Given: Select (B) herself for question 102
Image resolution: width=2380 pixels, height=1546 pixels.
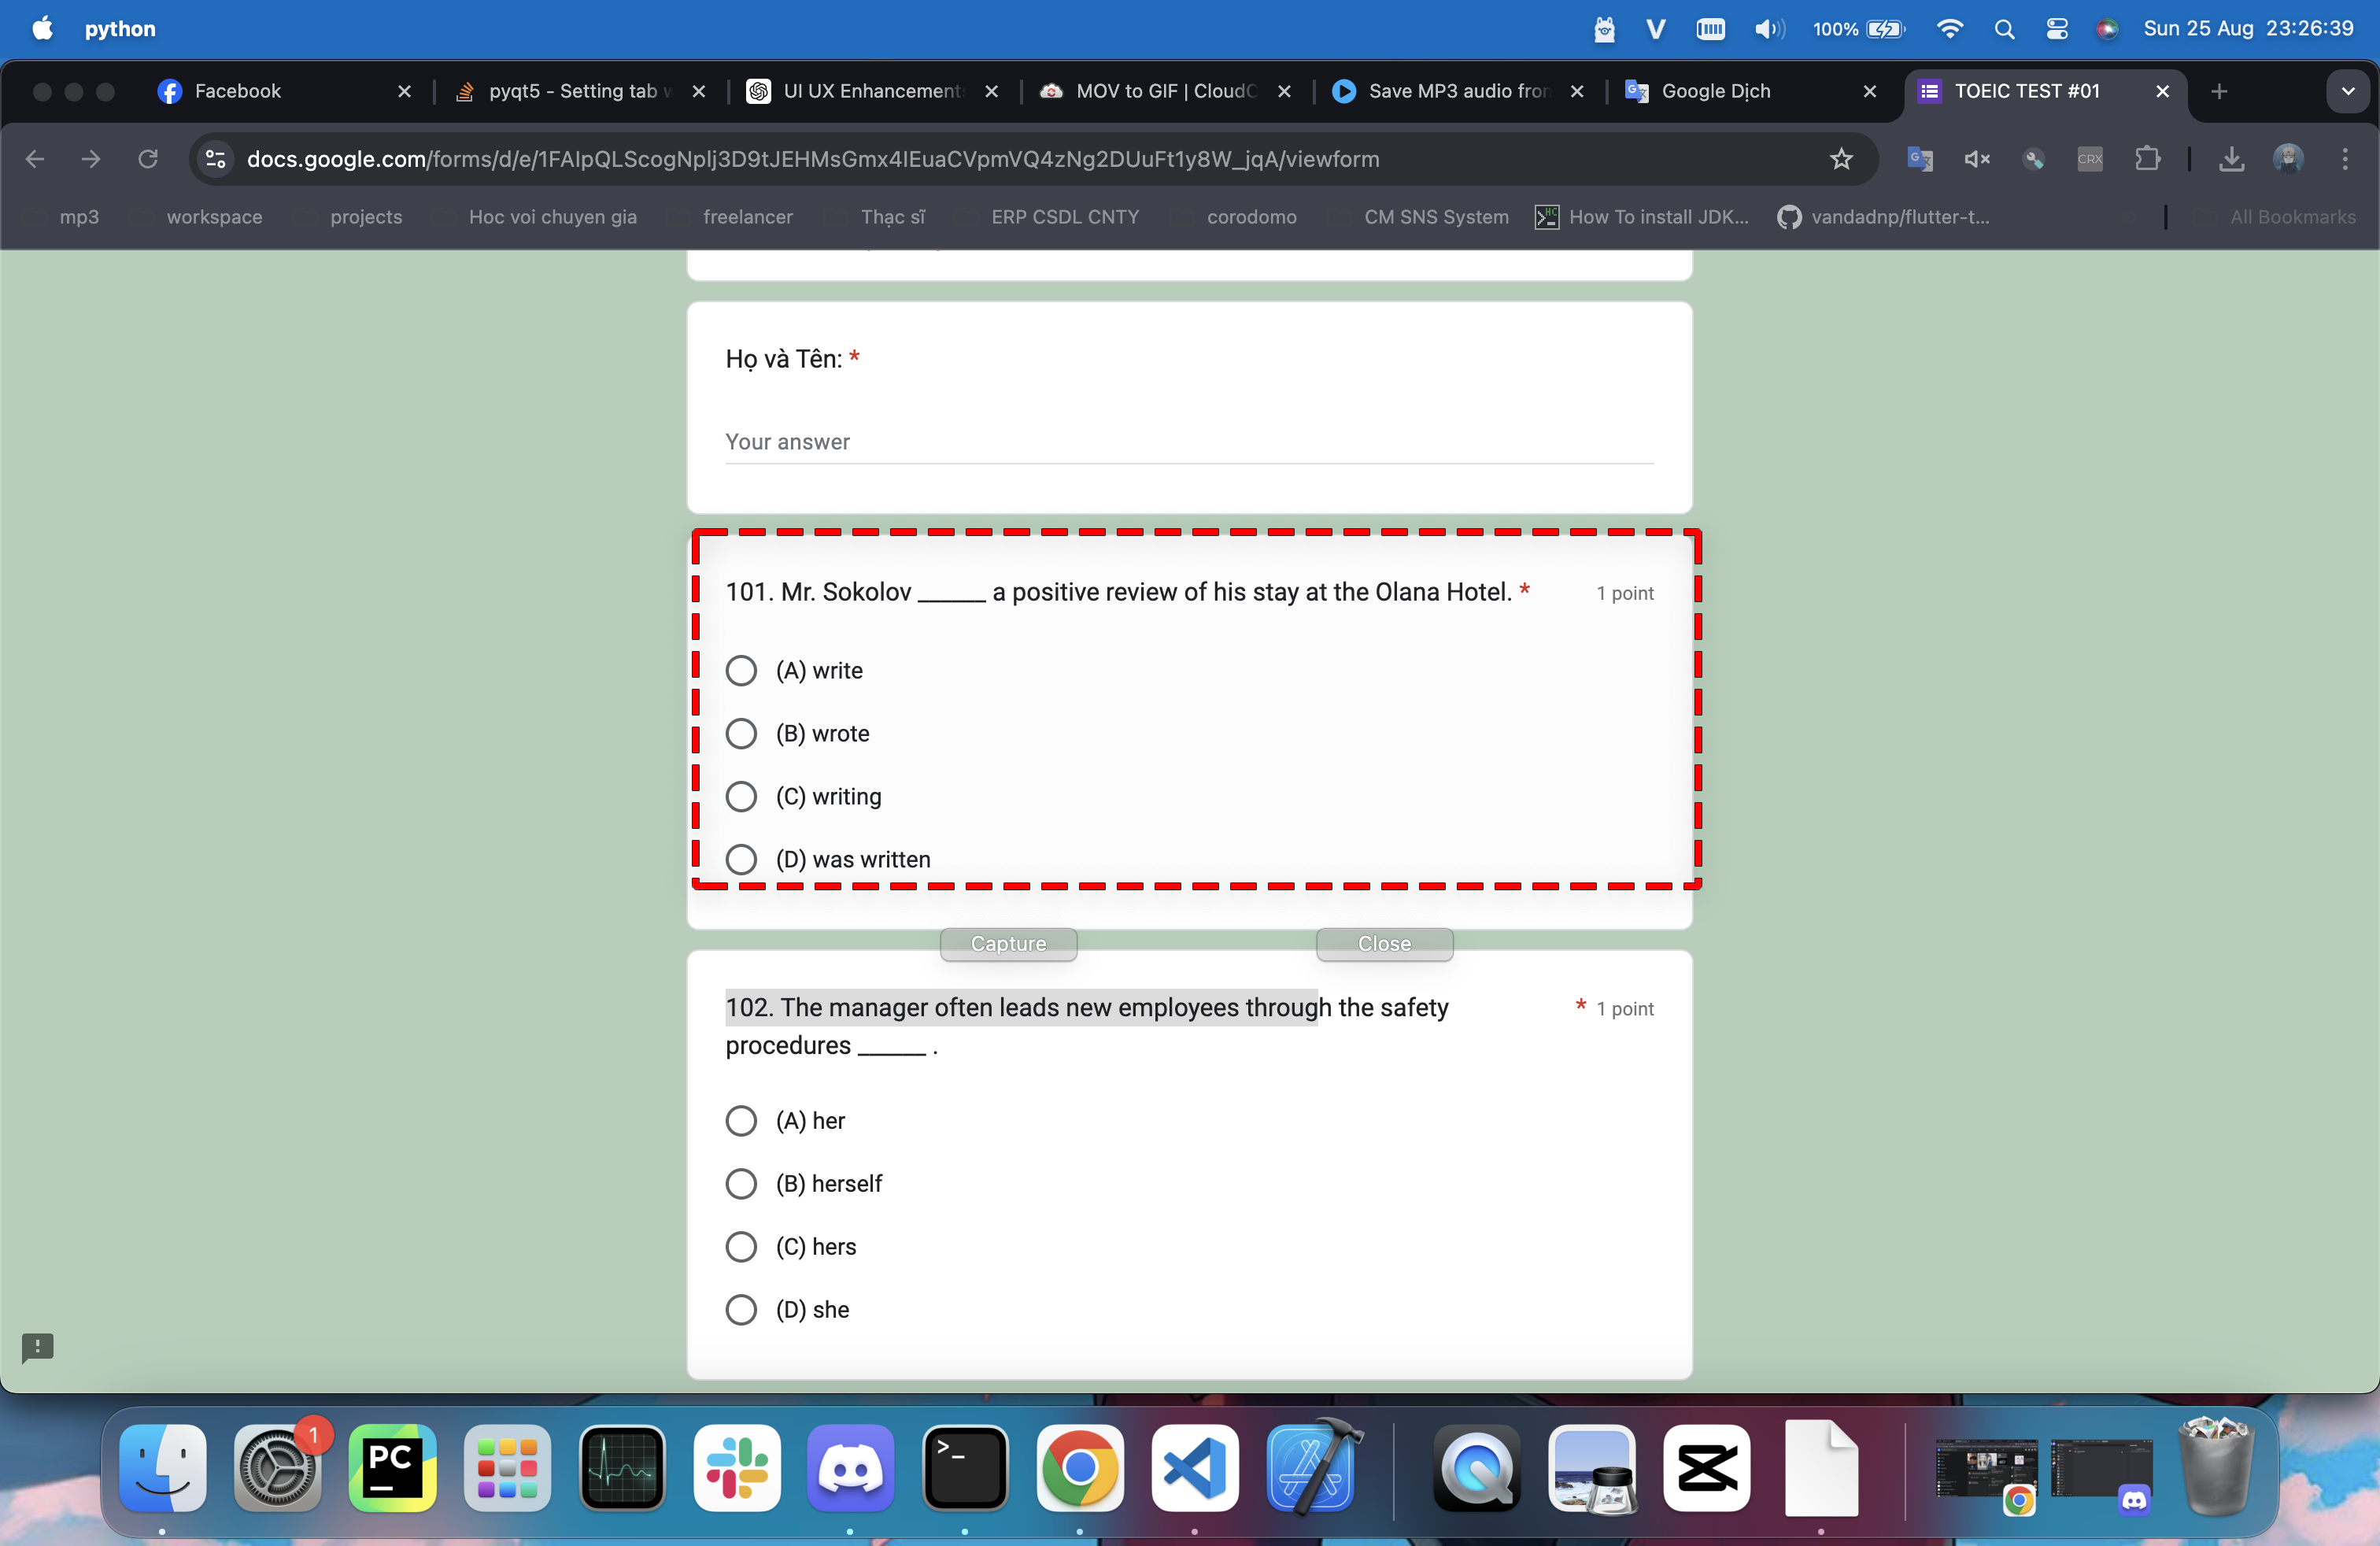Looking at the screenshot, I should (x=741, y=1184).
